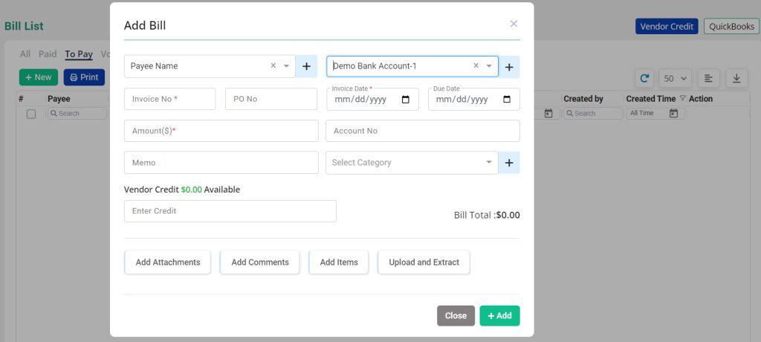Click the Upload and Extract button

pos(424,262)
